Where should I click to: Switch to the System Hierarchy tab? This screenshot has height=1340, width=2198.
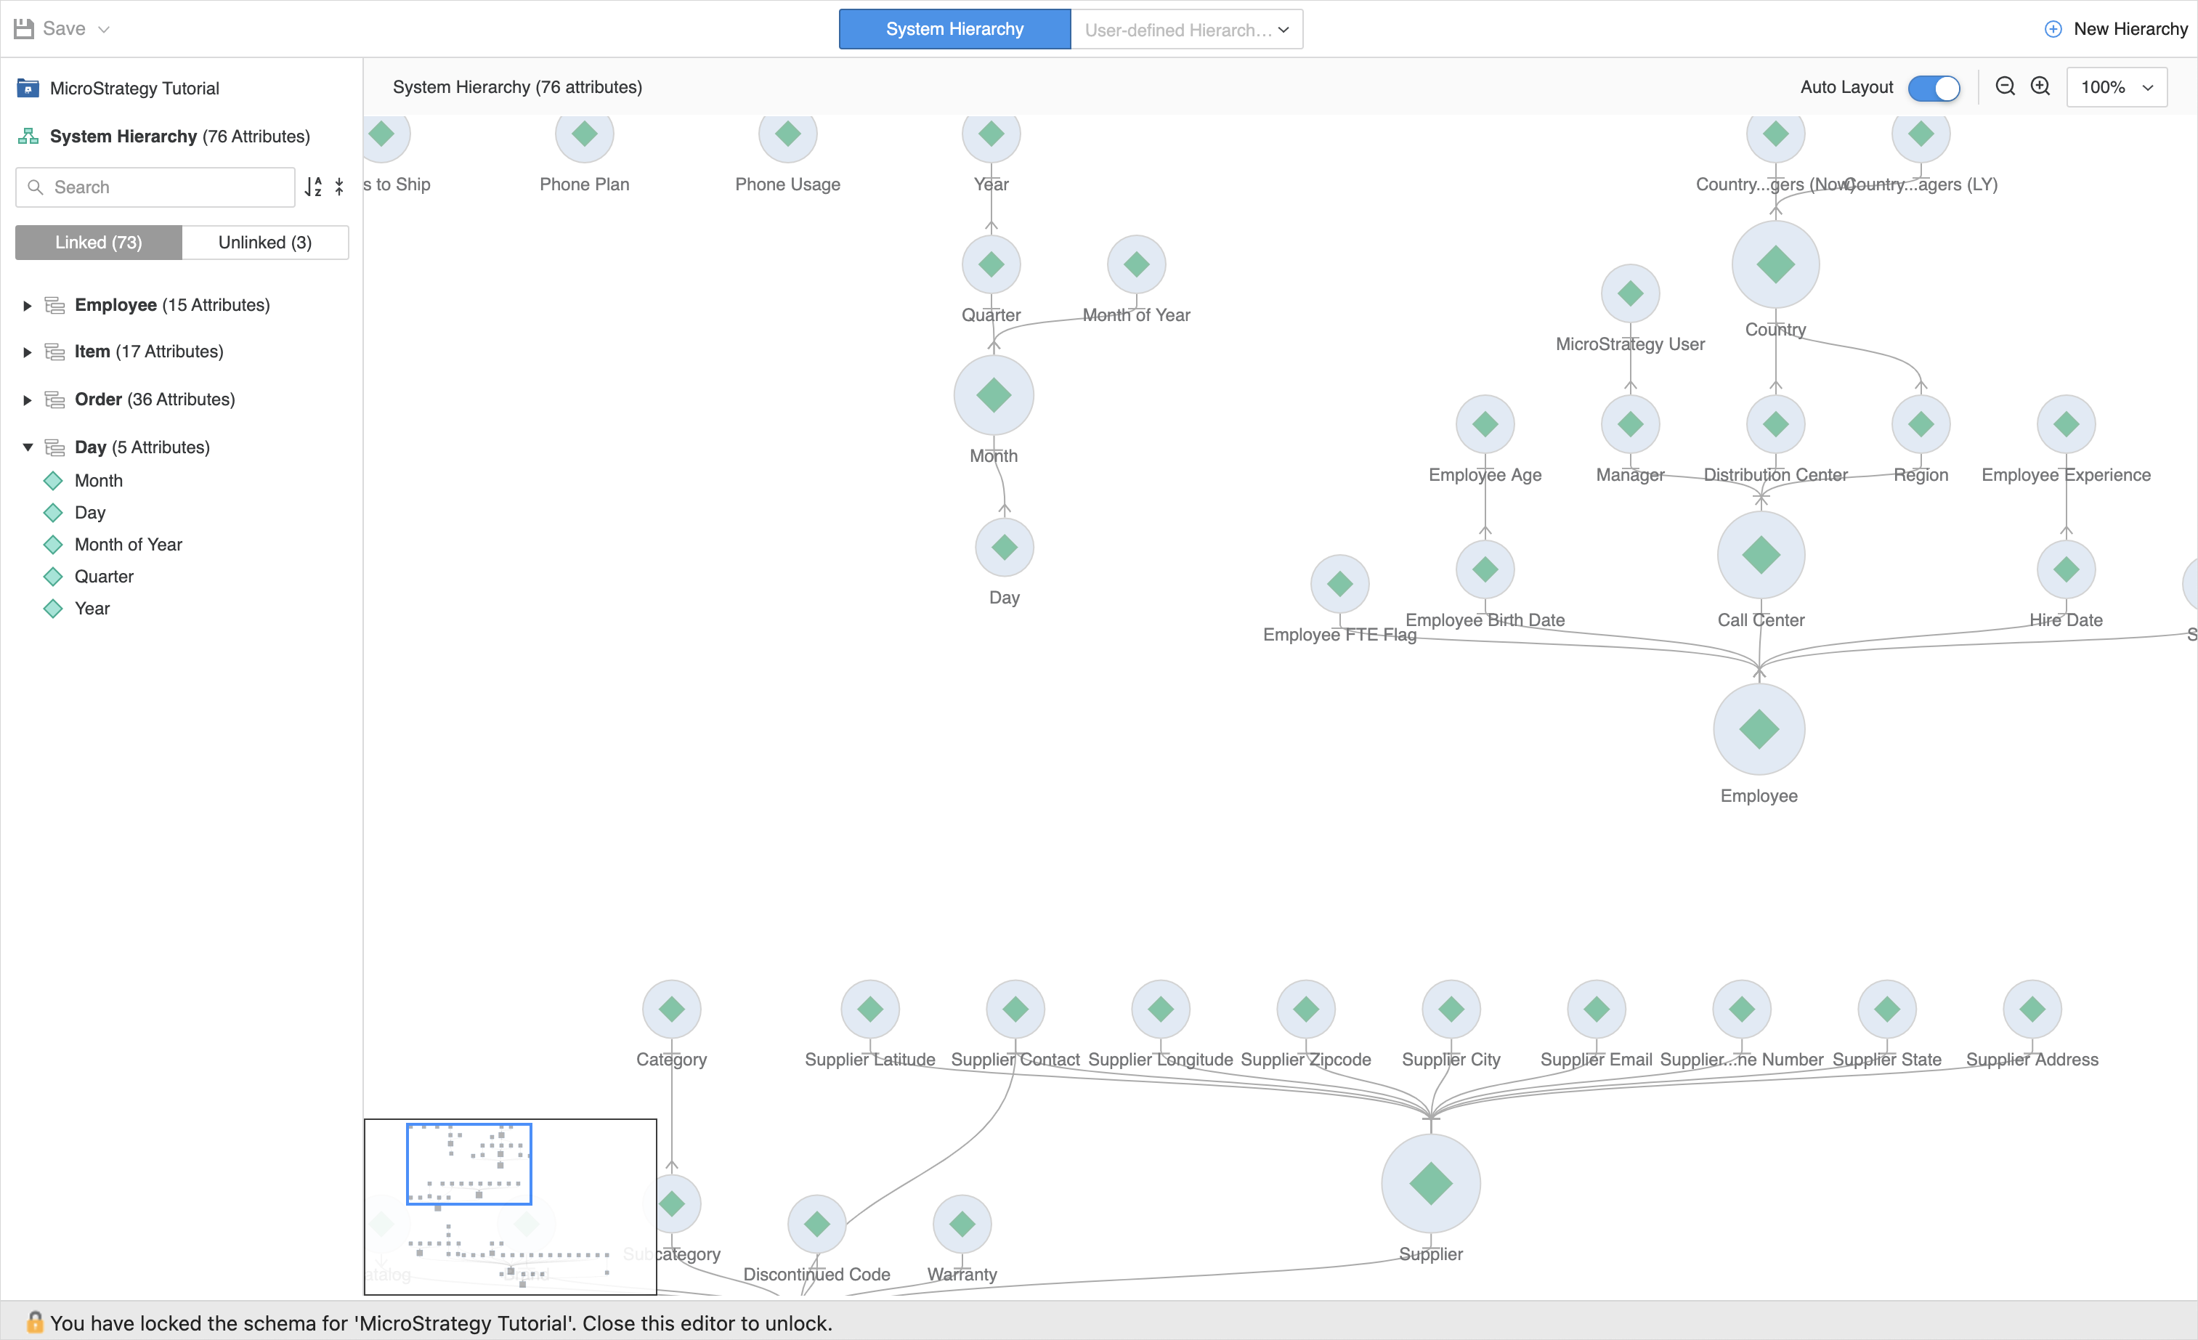pos(954,30)
